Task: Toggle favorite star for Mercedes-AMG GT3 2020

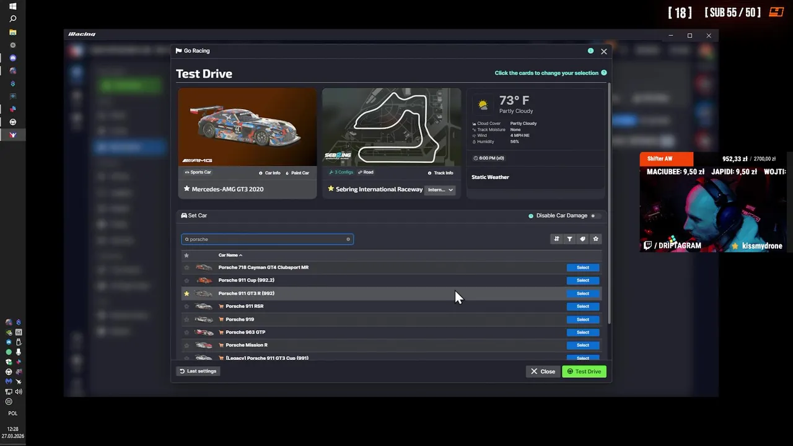Action: [186, 189]
